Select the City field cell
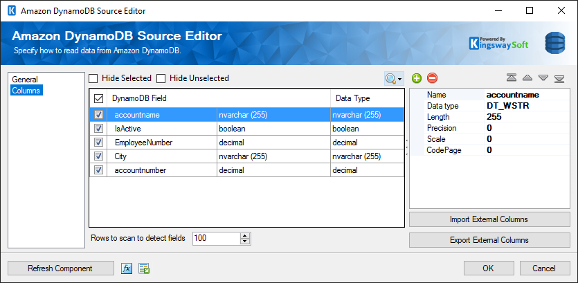This screenshot has height=283, width=578. pyautogui.click(x=162, y=156)
